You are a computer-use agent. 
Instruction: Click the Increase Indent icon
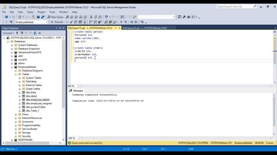pyautogui.click(x=136, y=22)
